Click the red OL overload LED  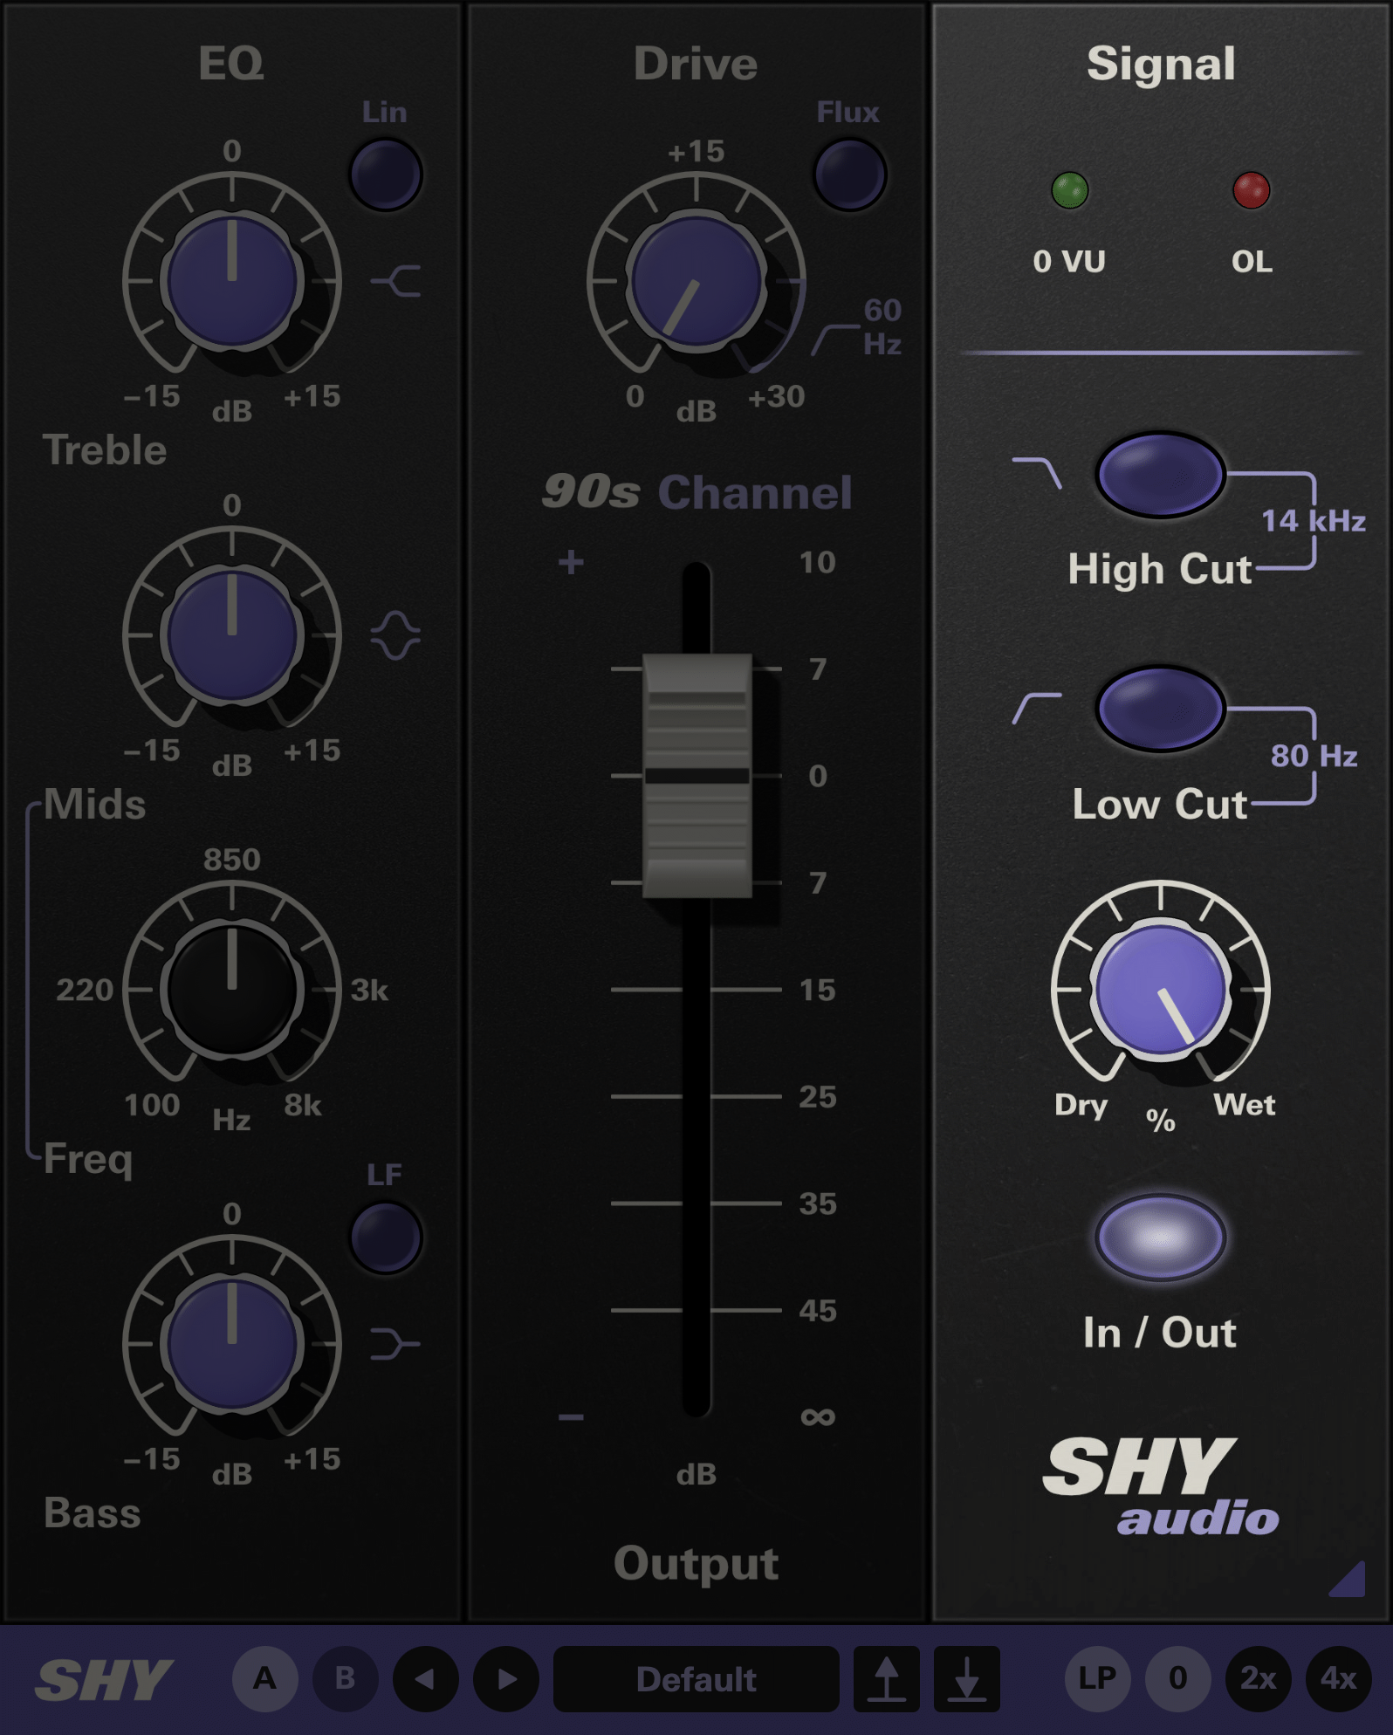click(x=1252, y=190)
